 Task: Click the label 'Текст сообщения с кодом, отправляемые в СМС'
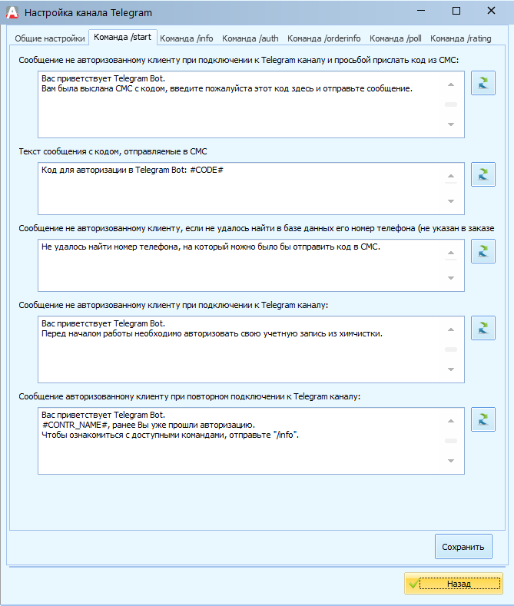click(113, 151)
